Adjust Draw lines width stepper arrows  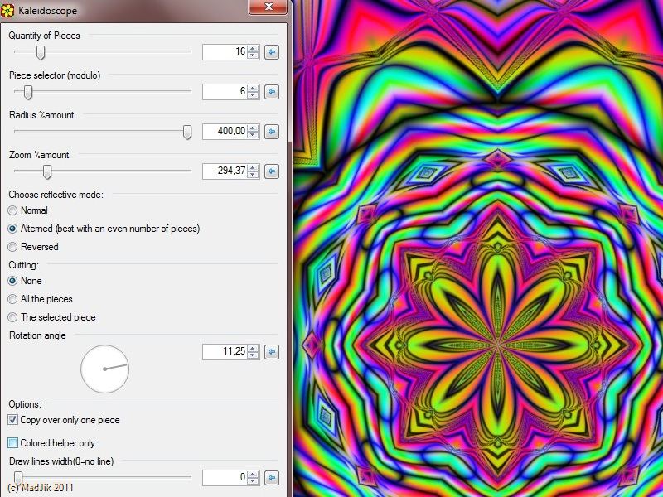pos(253,478)
